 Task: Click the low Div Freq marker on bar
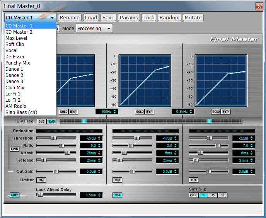(84, 121)
